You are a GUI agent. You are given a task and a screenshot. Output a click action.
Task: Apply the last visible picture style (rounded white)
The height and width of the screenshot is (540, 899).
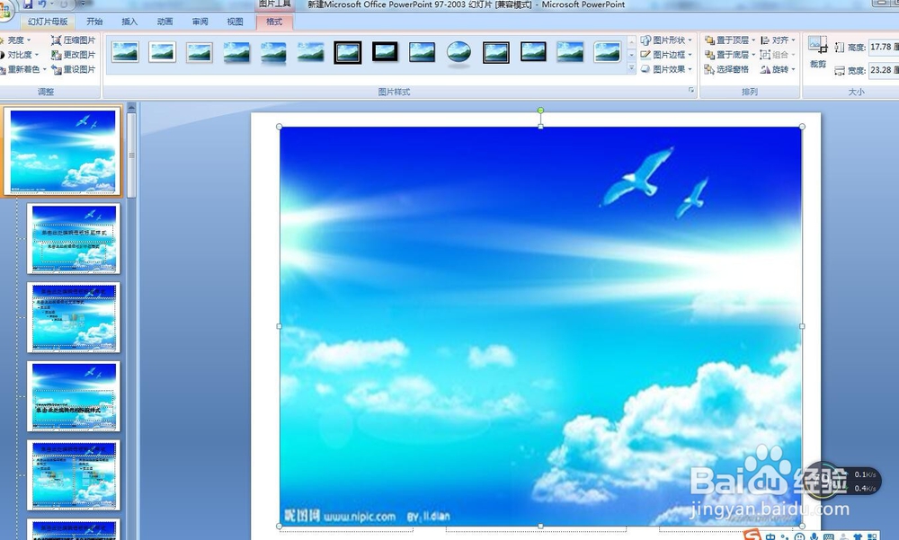[x=607, y=52]
